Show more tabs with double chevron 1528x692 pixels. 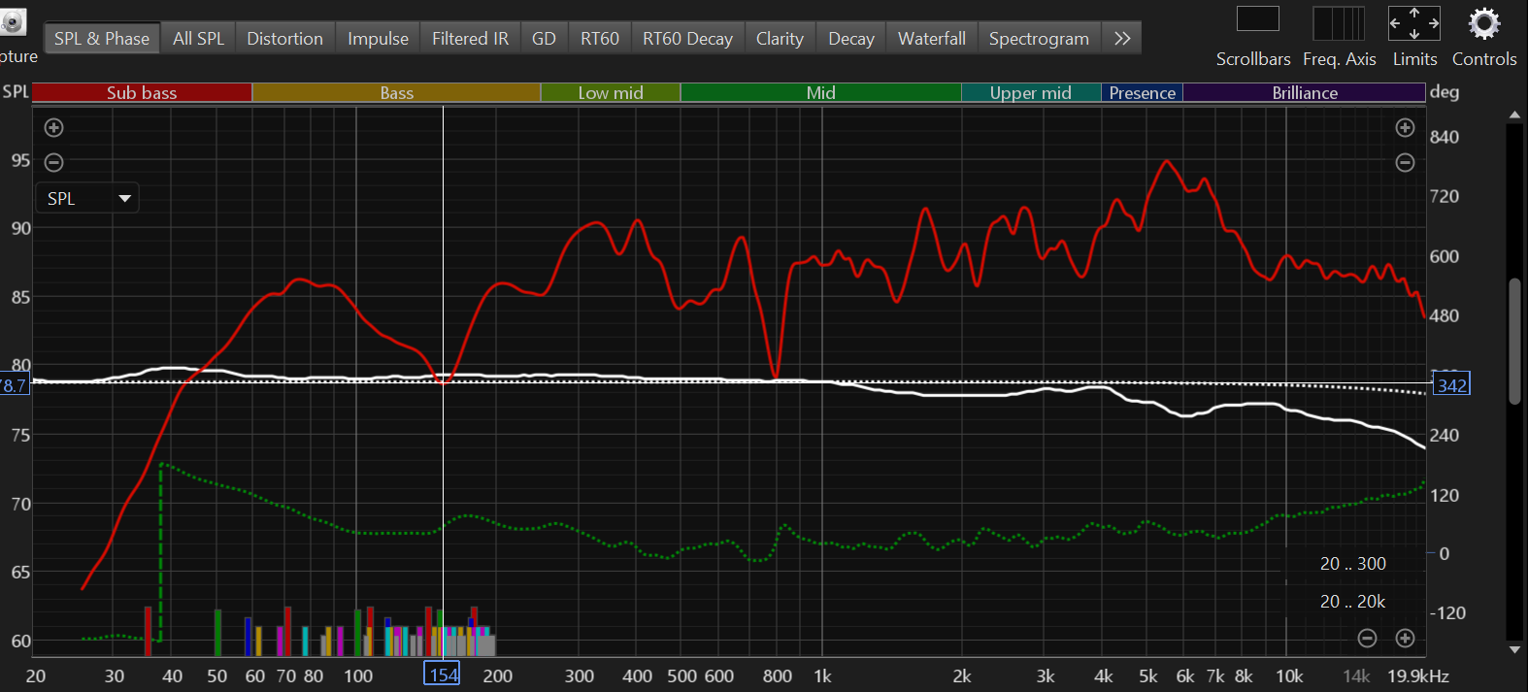[1122, 39]
